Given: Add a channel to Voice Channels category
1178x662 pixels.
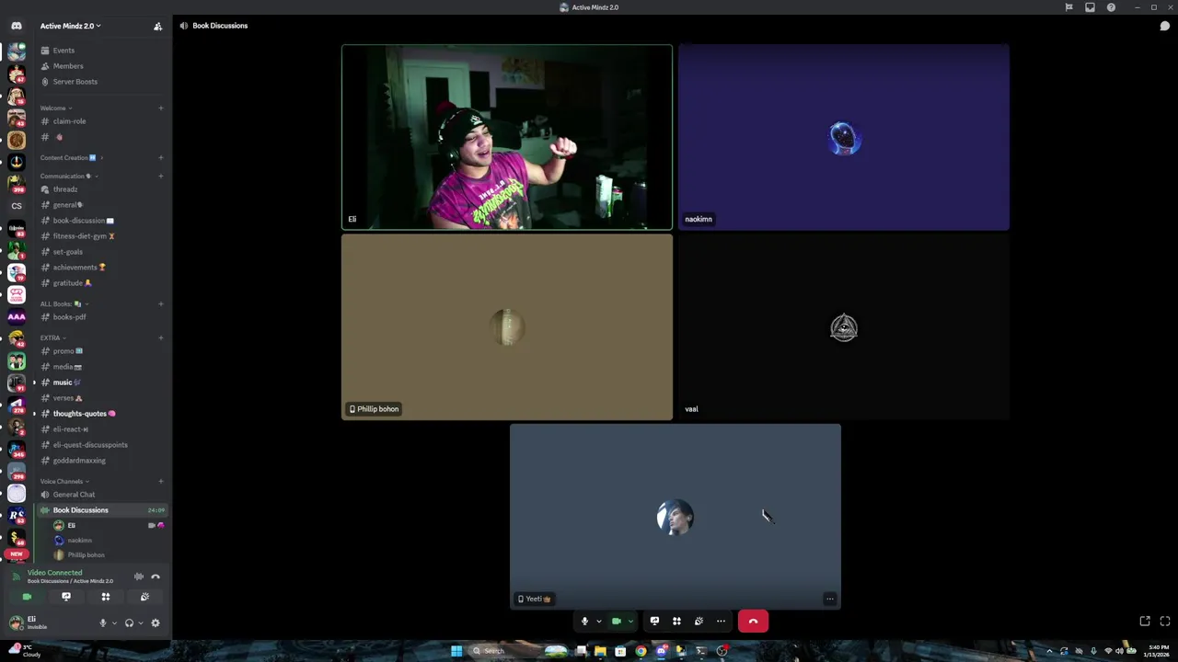Looking at the screenshot, I should pyautogui.click(x=160, y=482).
